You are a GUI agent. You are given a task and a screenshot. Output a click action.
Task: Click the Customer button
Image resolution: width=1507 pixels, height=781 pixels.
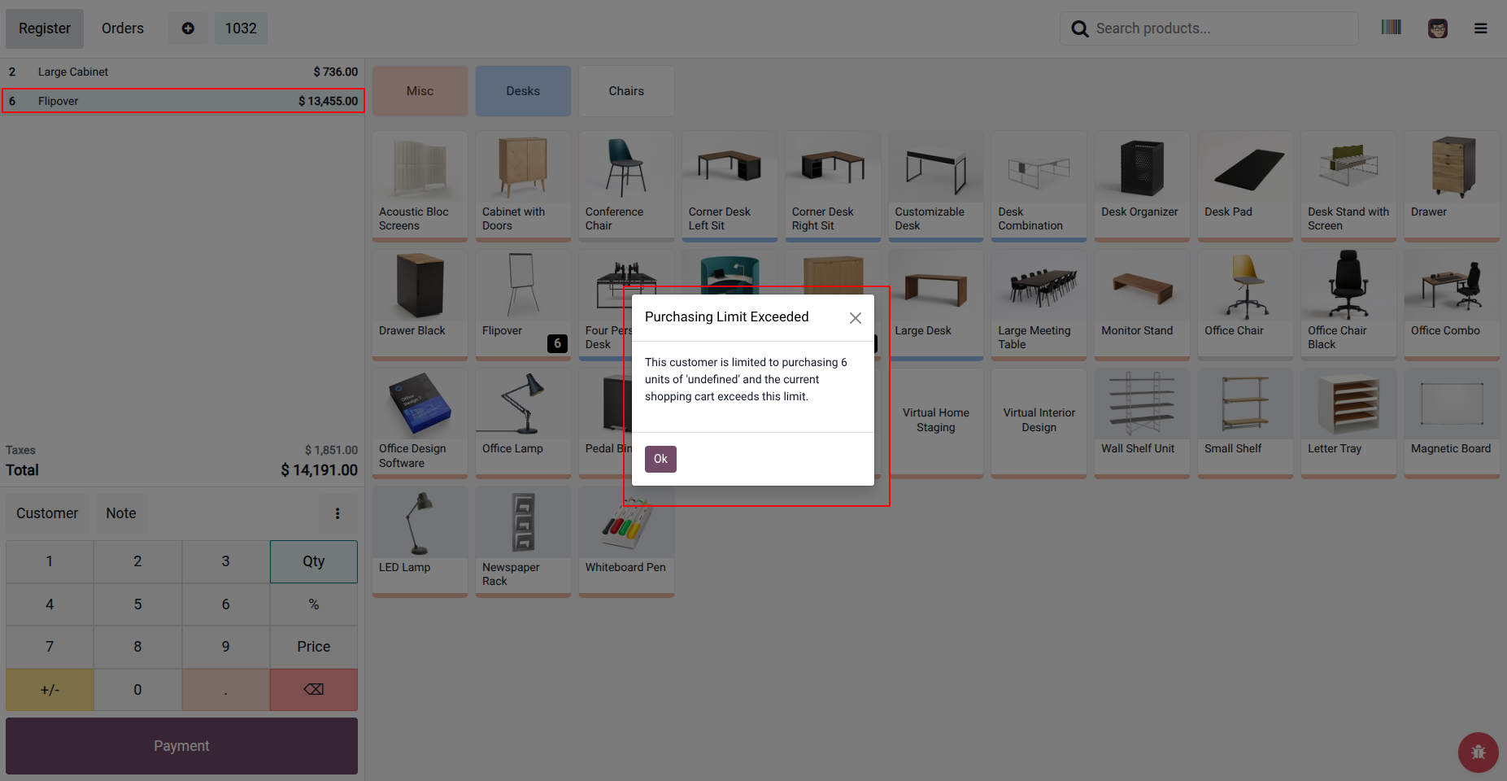tap(47, 513)
